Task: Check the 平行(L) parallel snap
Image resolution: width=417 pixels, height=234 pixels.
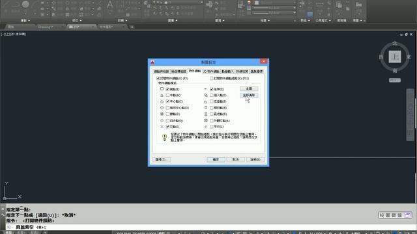Action: pos(212,127)
